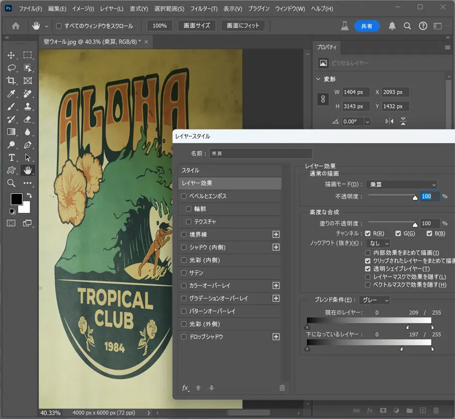Screen dimensions: 455x419
Task: Open the ノックアウト dropdown
Action: pyautogui.click(x=377, y=243)
